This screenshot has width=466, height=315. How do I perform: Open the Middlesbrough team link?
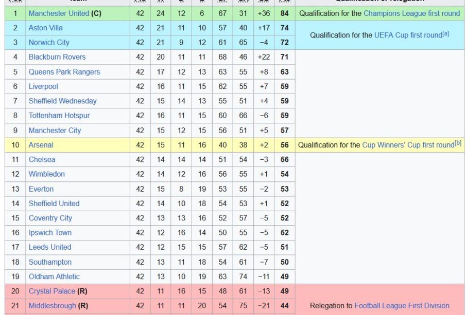click(53, 306)
